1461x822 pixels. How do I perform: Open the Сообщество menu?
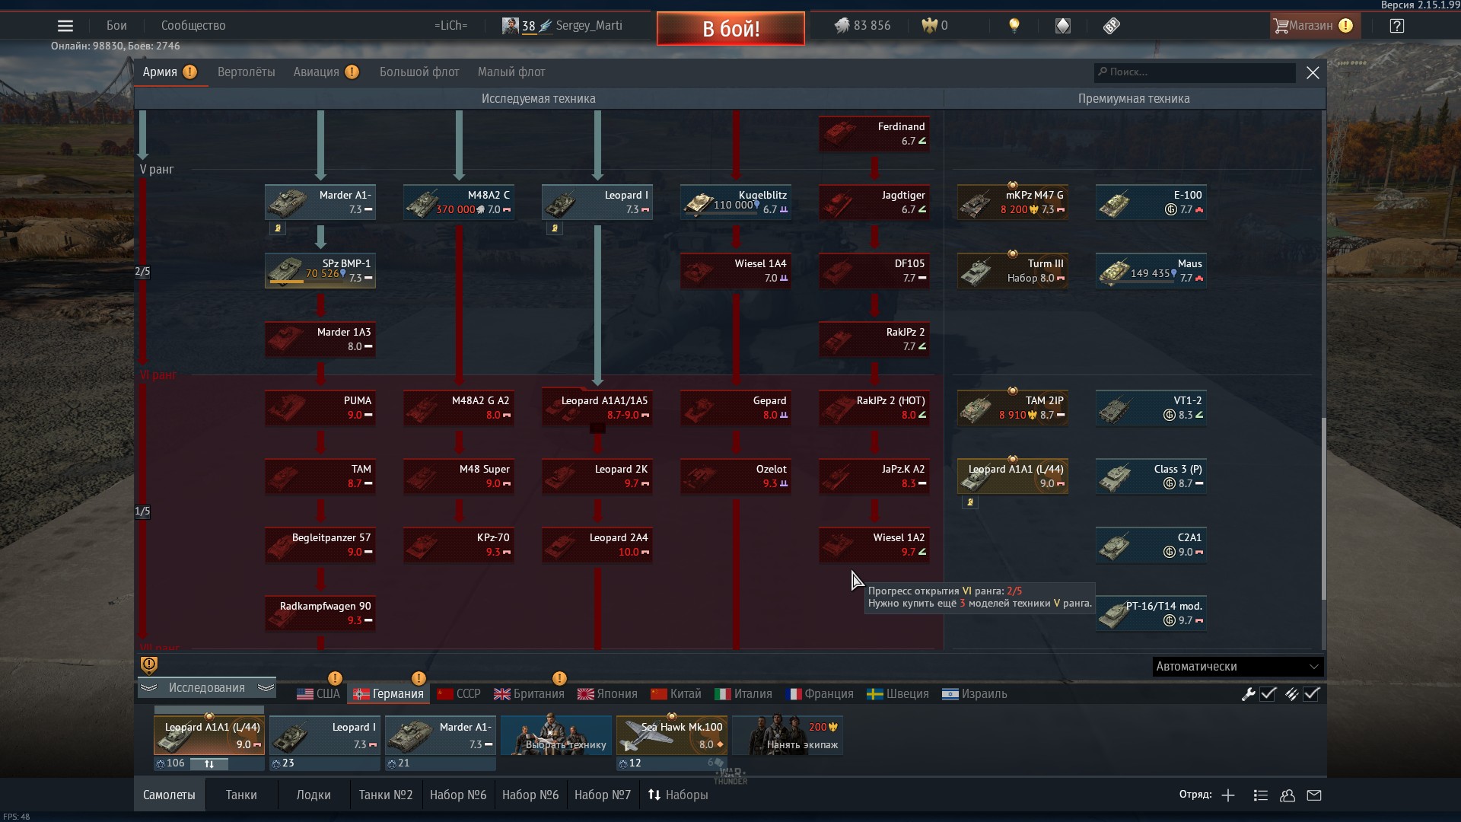193,26
